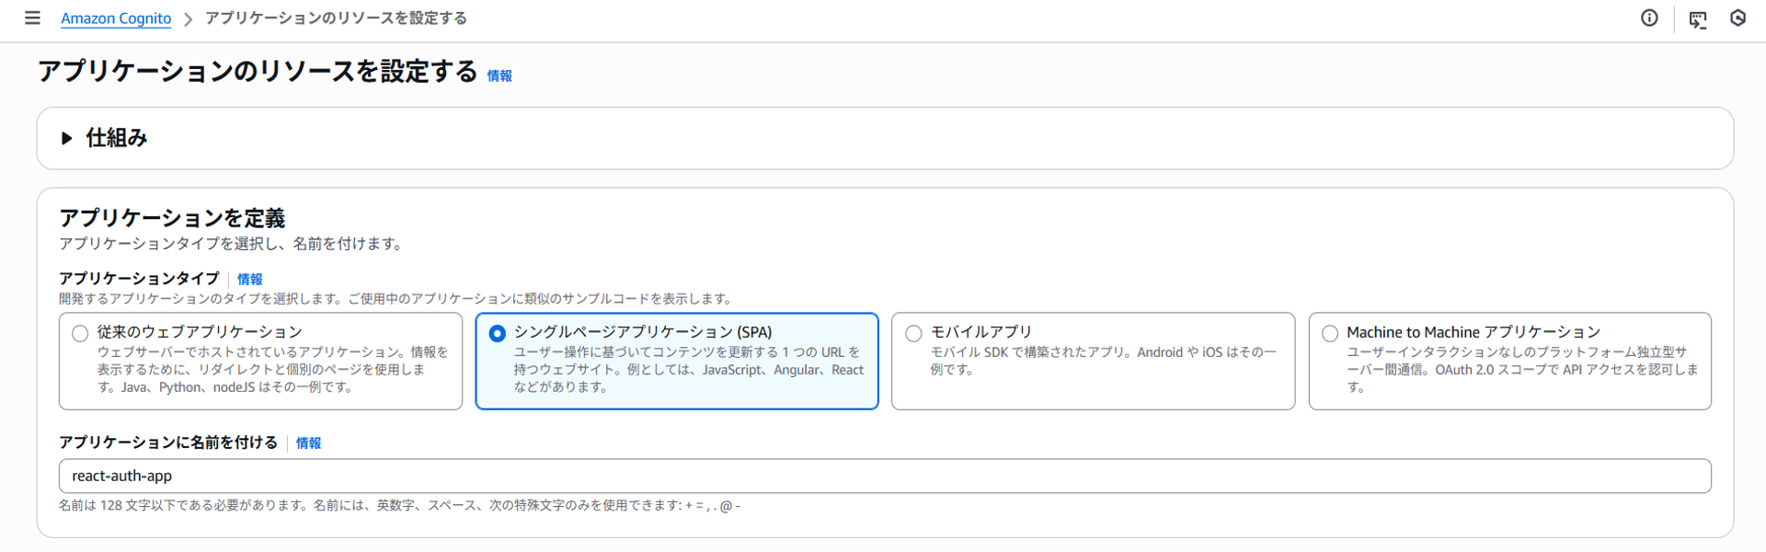Select シングルページアプリケーション (SPA) radio option
This screenshot has height=552, width=1766.
click(x=497, y=333)
